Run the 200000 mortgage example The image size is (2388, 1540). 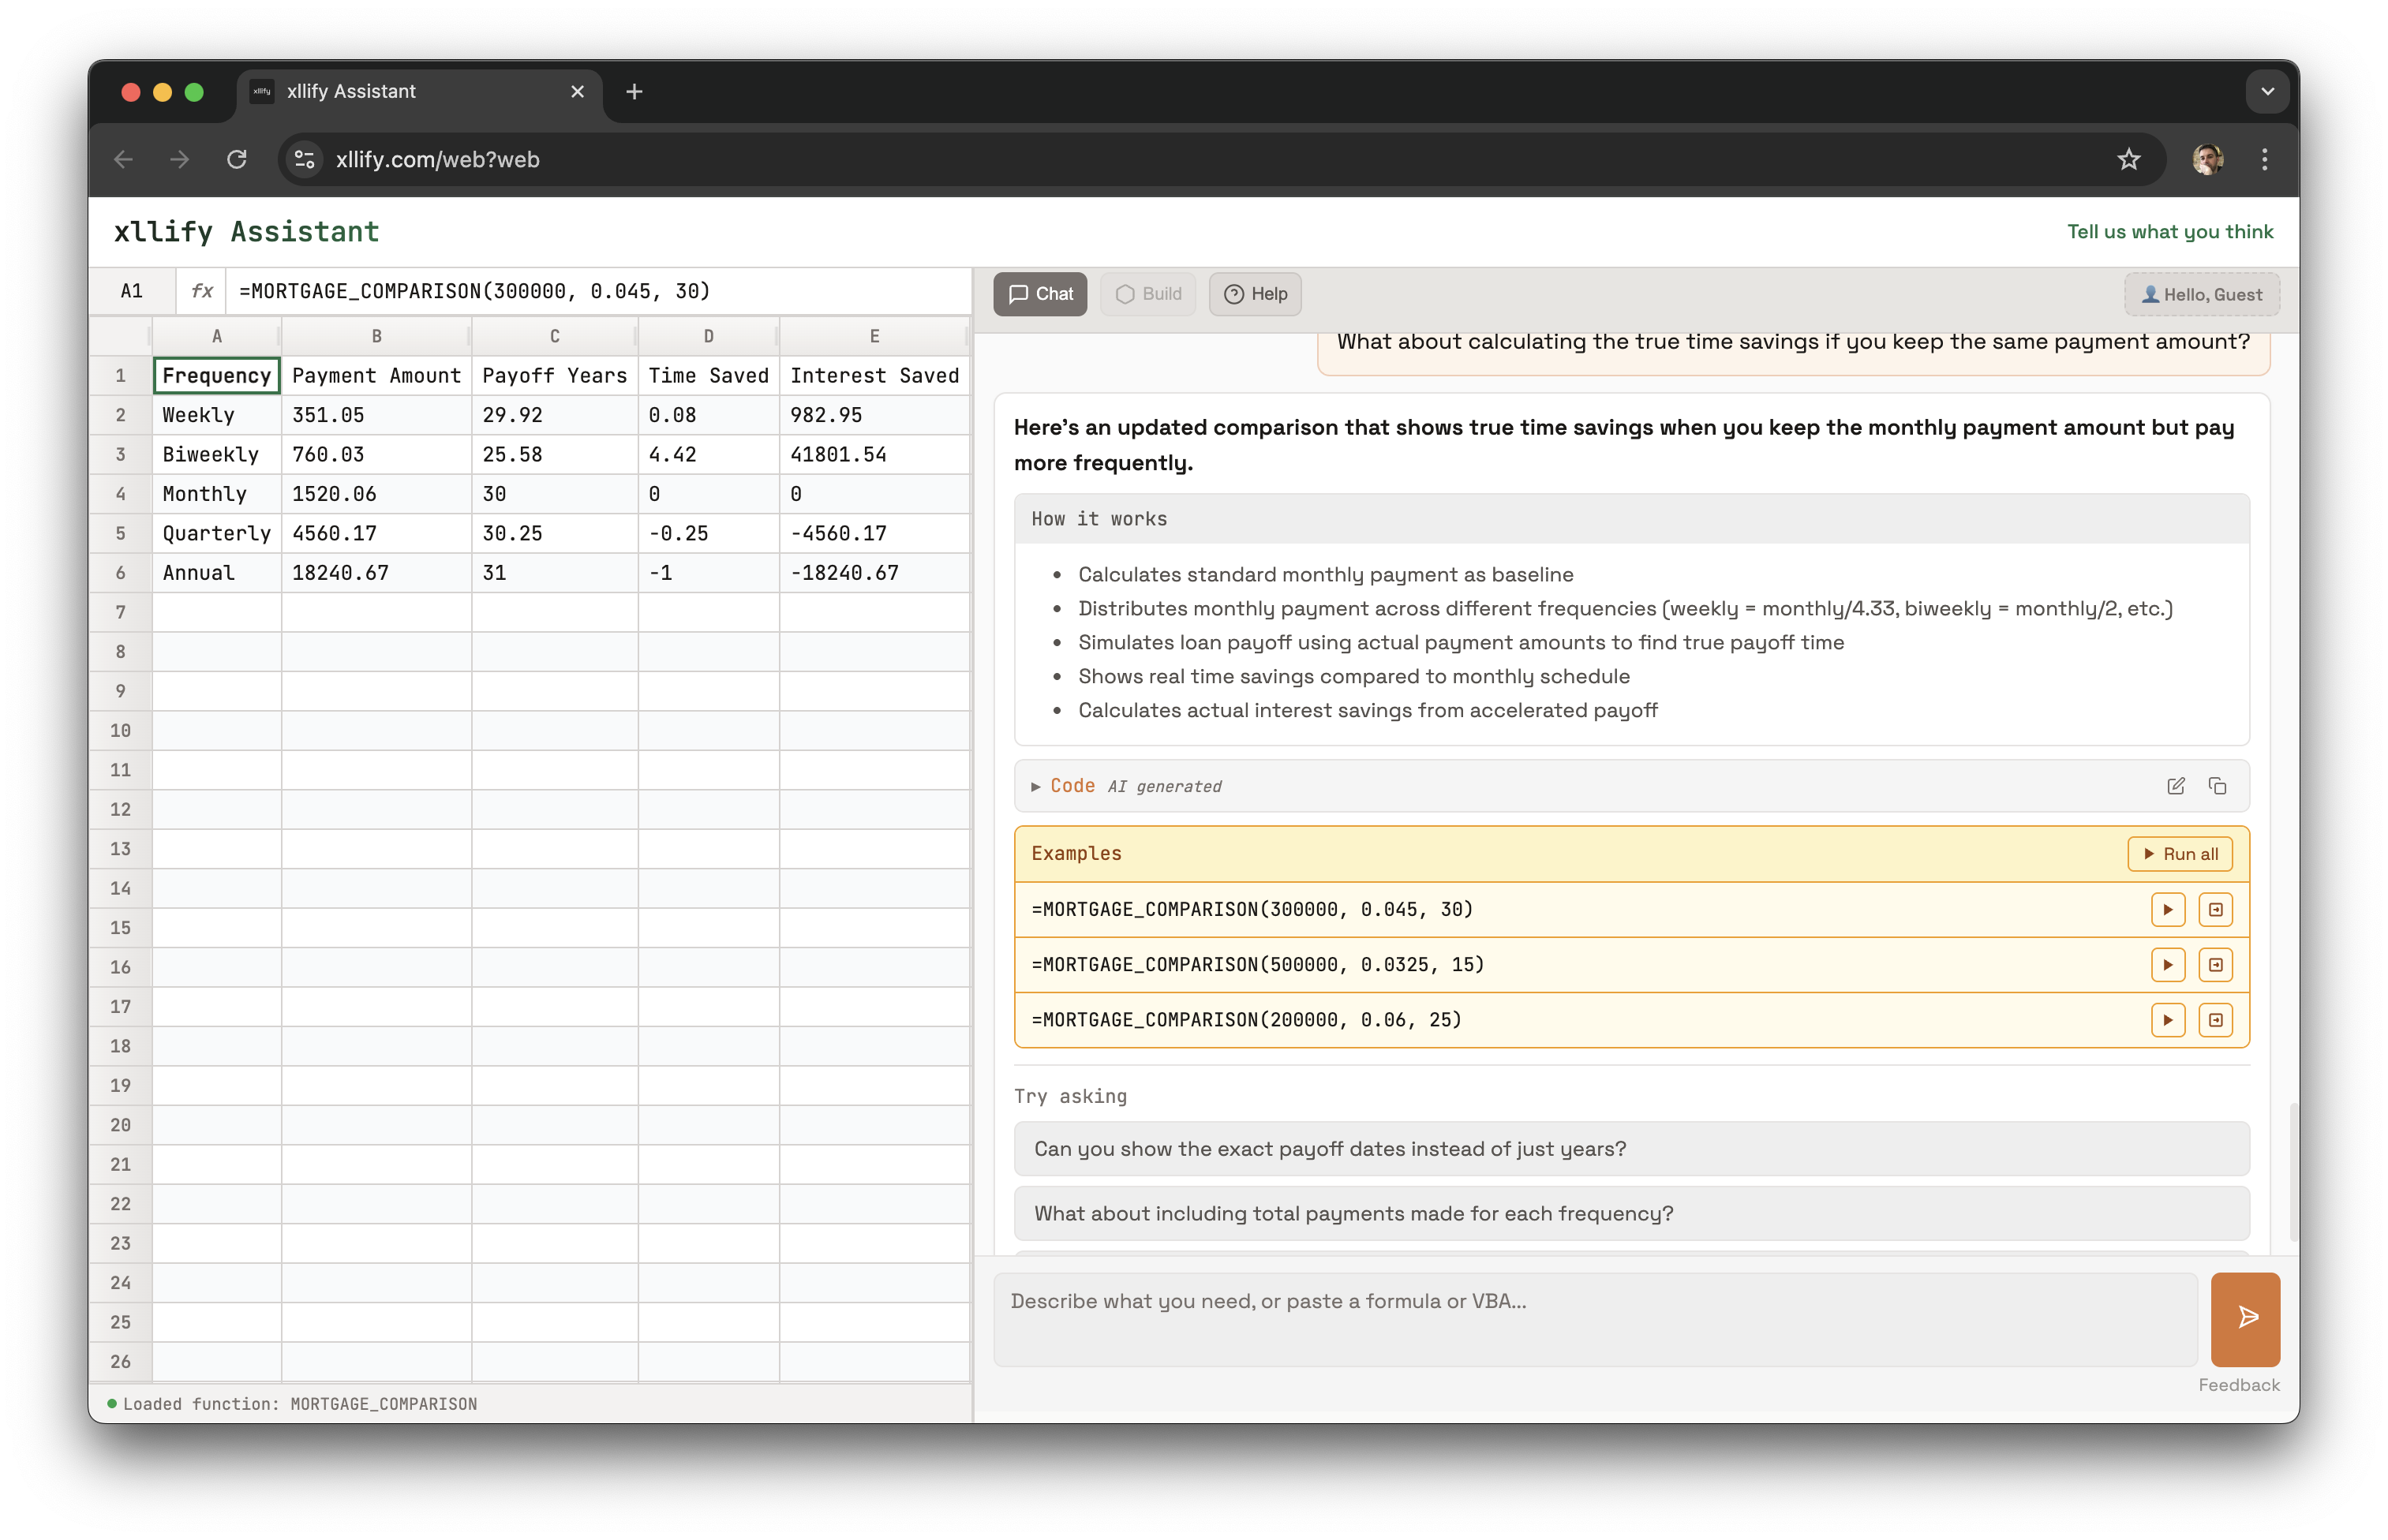[x=2168, y=1020]
